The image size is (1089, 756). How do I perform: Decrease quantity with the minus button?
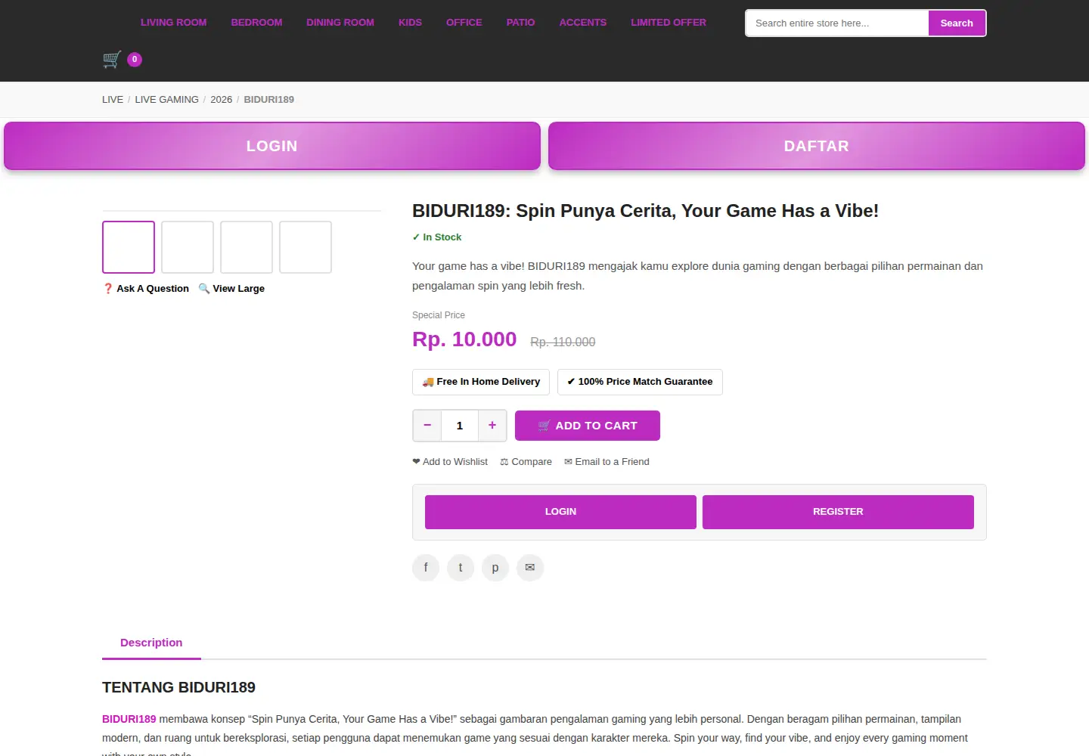tap(427, 426)
